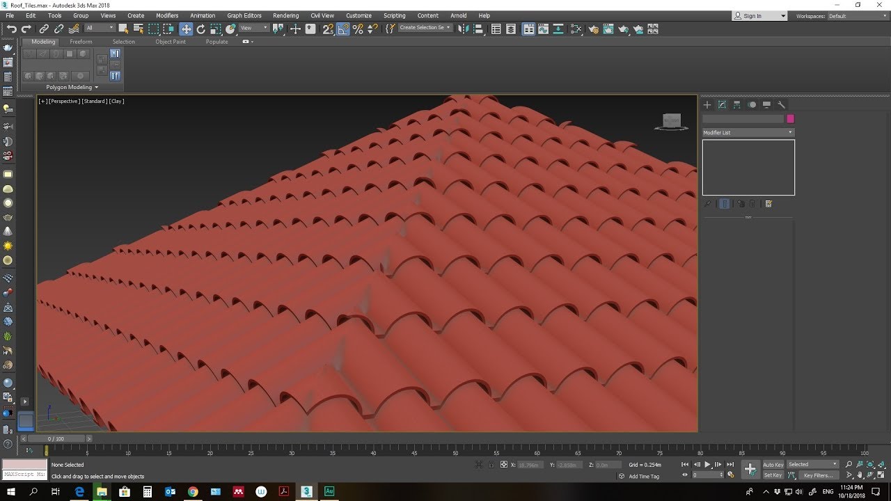The image size is (891, 501).
Task: Open Key Filters settings
Action: point(818,476)
